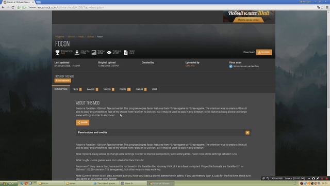Viewport: 330px width, 186px height.
Task: Click the version document icon
Action: coord(126,53)
